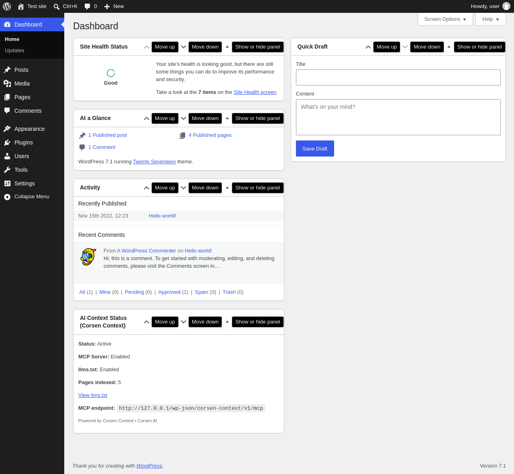Viewport: 514px width, 474px height.
Task: Filter comments by Spam
Action: (202, 292)
